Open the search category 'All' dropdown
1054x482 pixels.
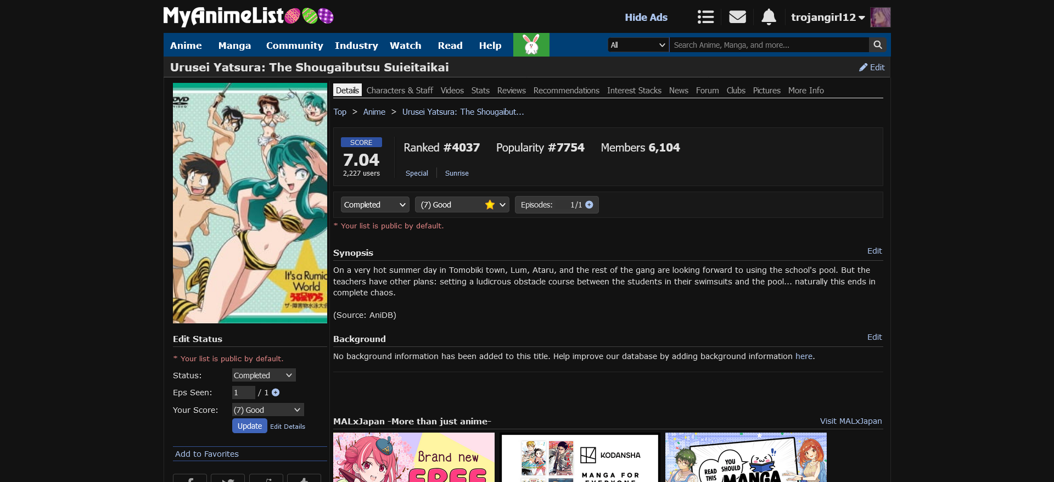[x=638, y=45]
